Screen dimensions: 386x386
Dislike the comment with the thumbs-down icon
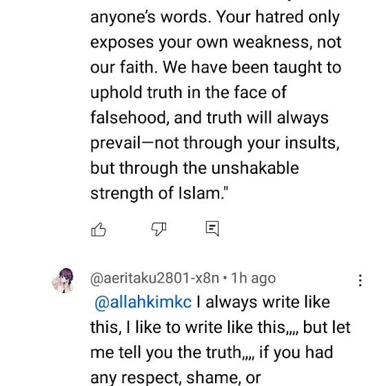[159, 229]
